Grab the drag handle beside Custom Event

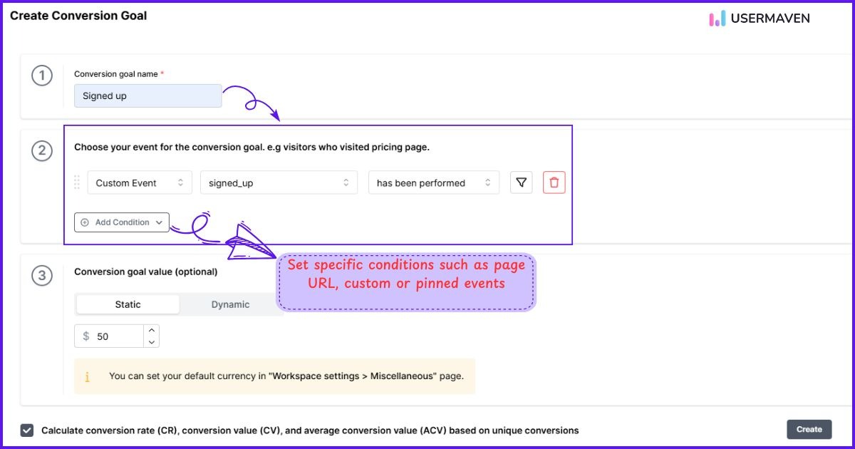point(77,182)
